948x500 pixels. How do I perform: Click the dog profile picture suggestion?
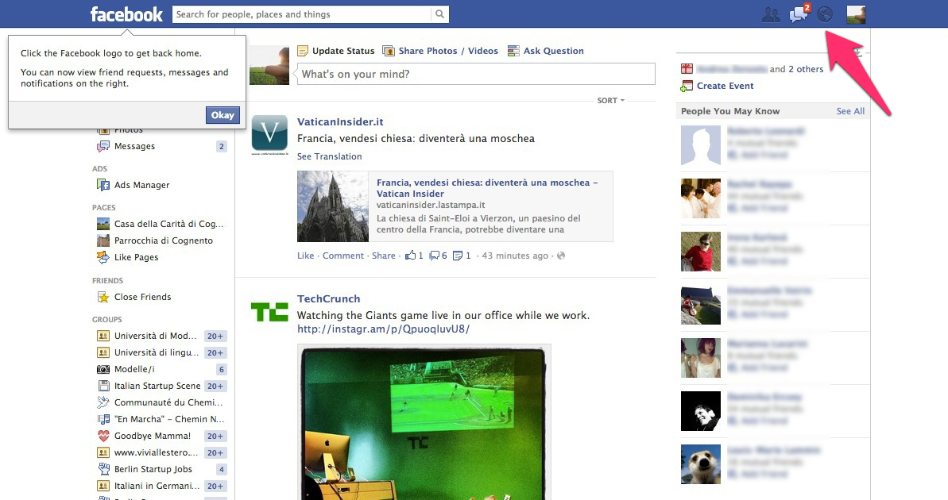click(x=701, y=464)
